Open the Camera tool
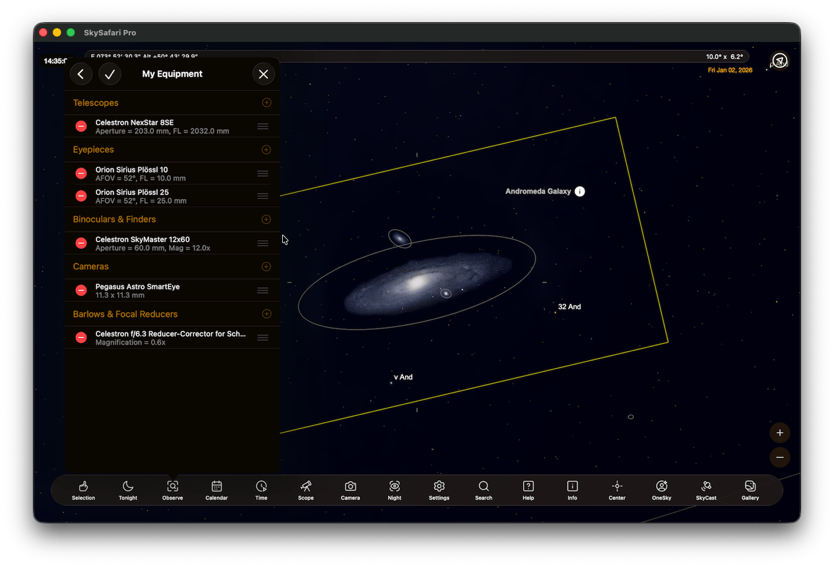The image size is (834, 567). (350, 490)
